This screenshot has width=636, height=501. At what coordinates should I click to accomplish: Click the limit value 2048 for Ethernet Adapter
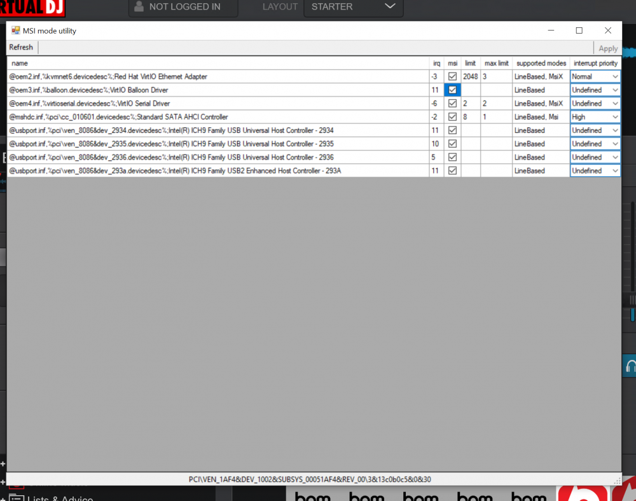(471, 76)
